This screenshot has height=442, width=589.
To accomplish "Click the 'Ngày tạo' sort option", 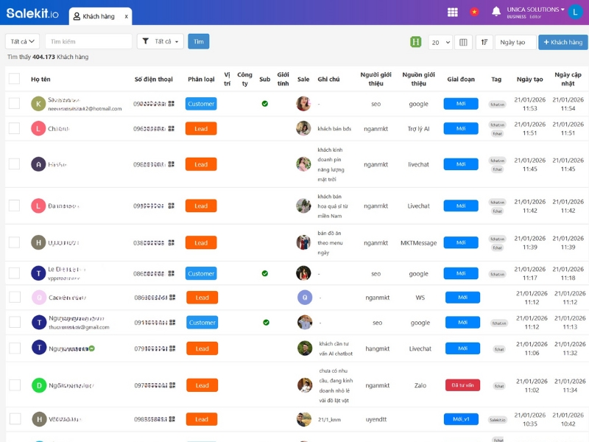I will pyautogui.click(x=514, y=43).
